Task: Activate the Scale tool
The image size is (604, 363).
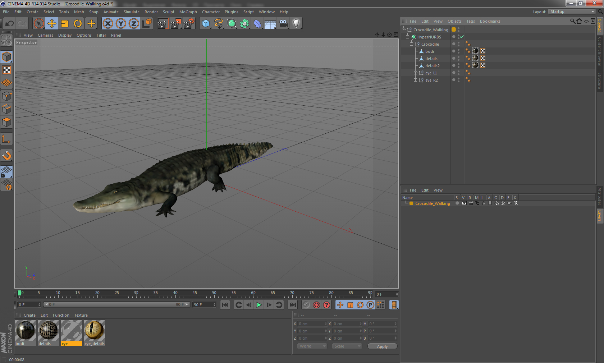Action: pos(65,24)
